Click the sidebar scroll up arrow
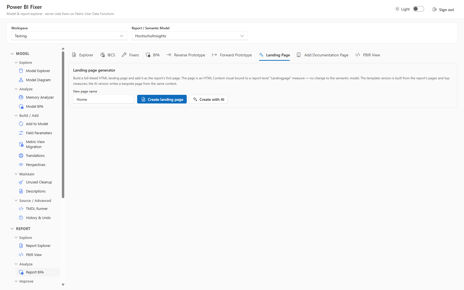 (x=63, y=49)
